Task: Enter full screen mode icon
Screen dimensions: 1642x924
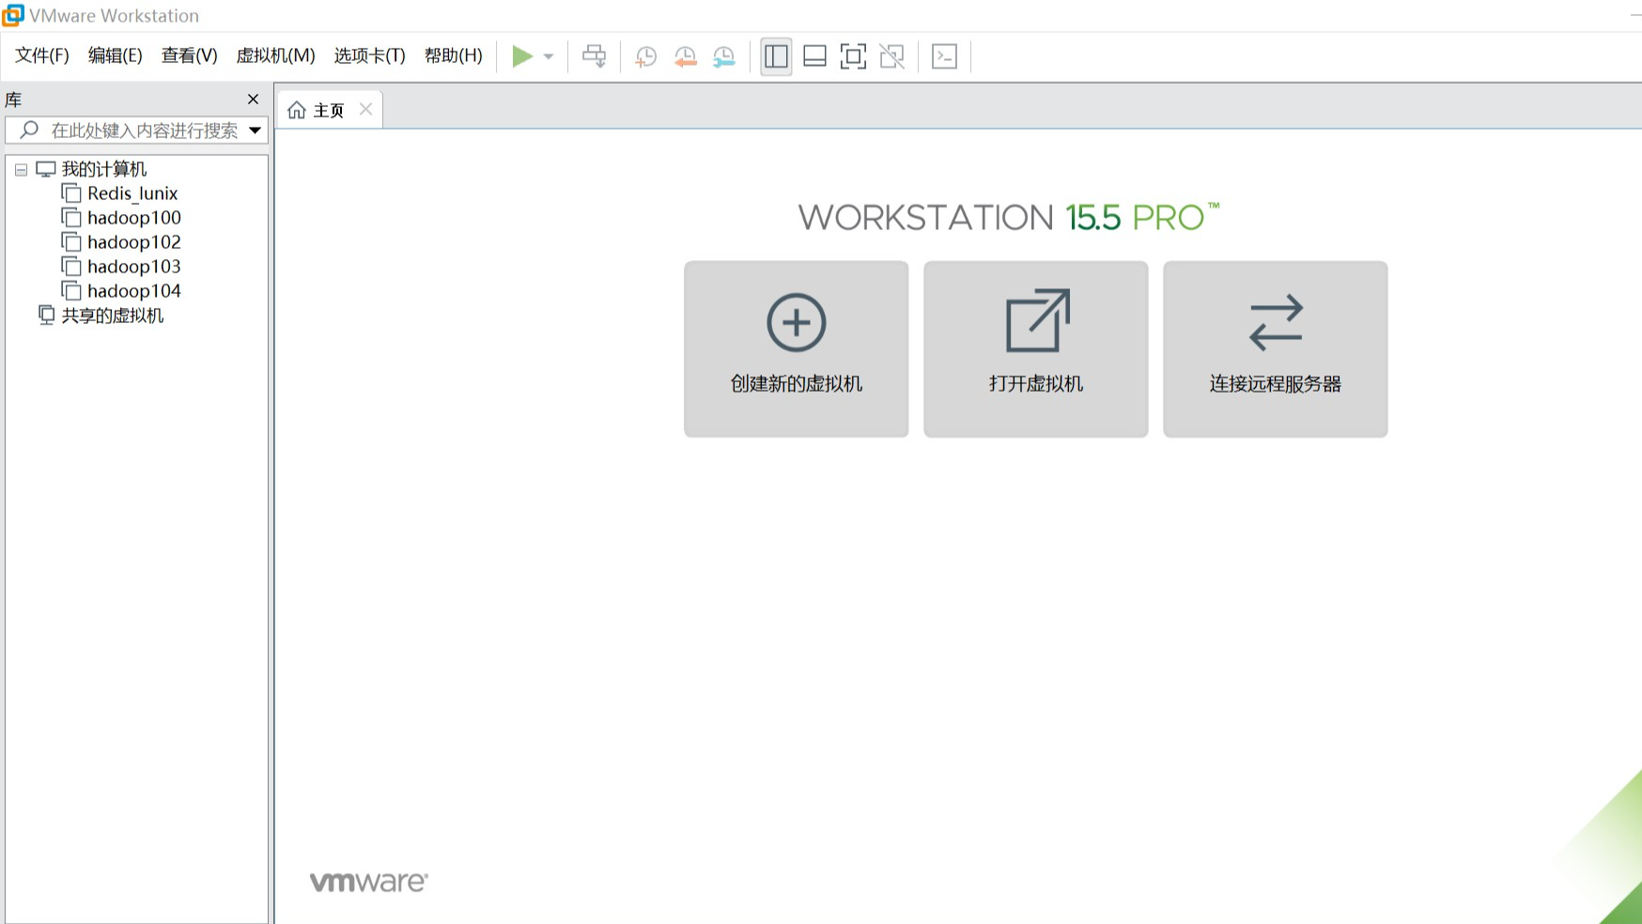Action: (x=853, y=56)
